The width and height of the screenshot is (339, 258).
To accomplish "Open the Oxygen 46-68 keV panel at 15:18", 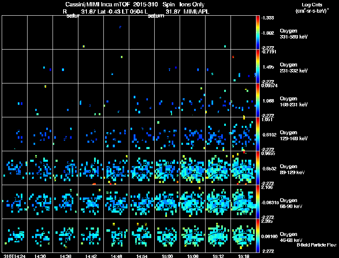I will click(243, 236).
